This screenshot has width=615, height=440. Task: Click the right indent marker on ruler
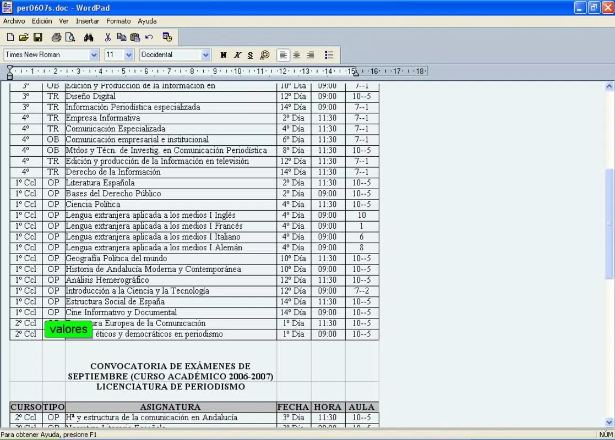pos(356,74)
